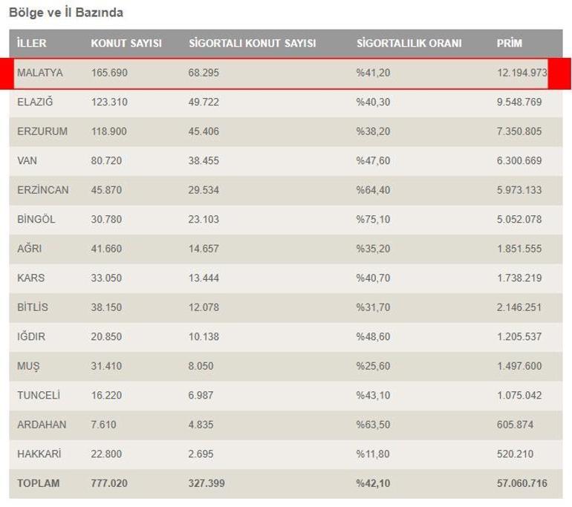Screen dimensions: 572x507
Task: Click the SİGORTALI KONUT SAYISI column header
Action: coord(253,43)
